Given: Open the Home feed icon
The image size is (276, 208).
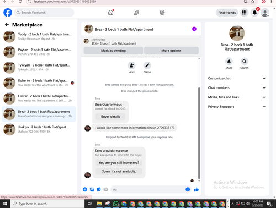Looking at the screenshot, I should coord(110,13).
